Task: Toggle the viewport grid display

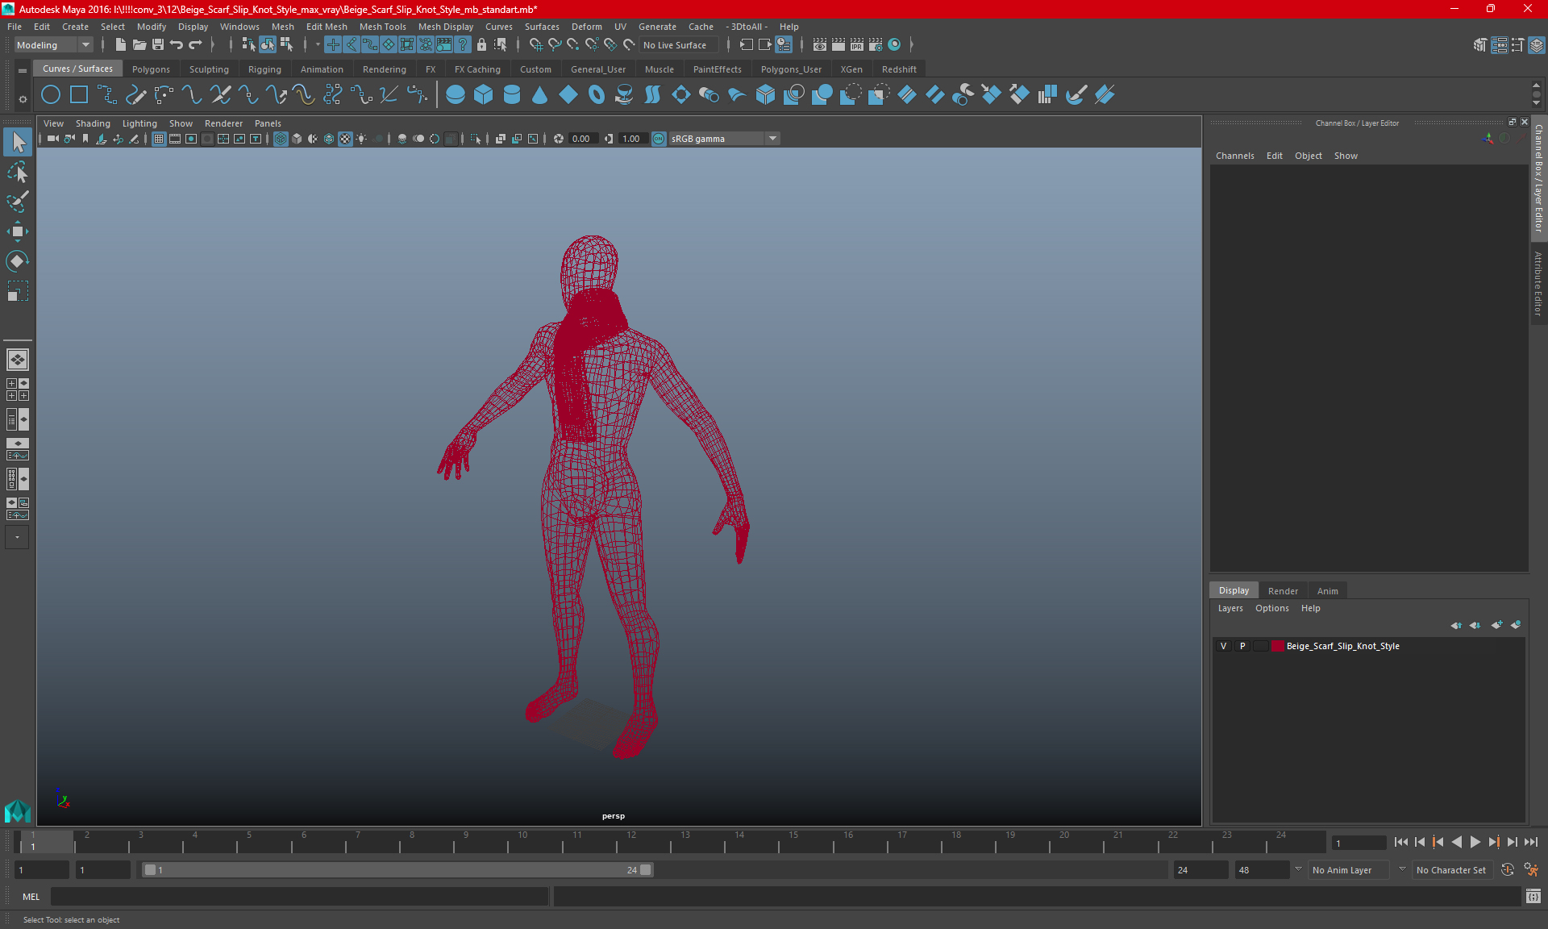Action: (159, 139)
